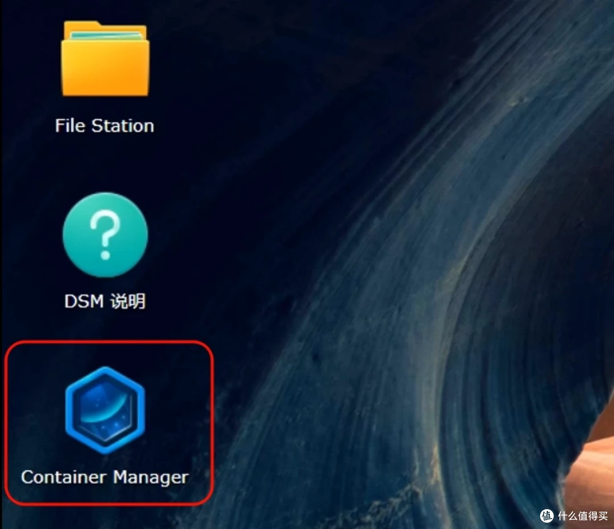Click the teal question mark help icon
Screen dimensions: 614x529
pos(104,234)
